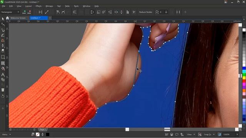Click Reflect Nodes Horizontally icon

tap(116, 12)
